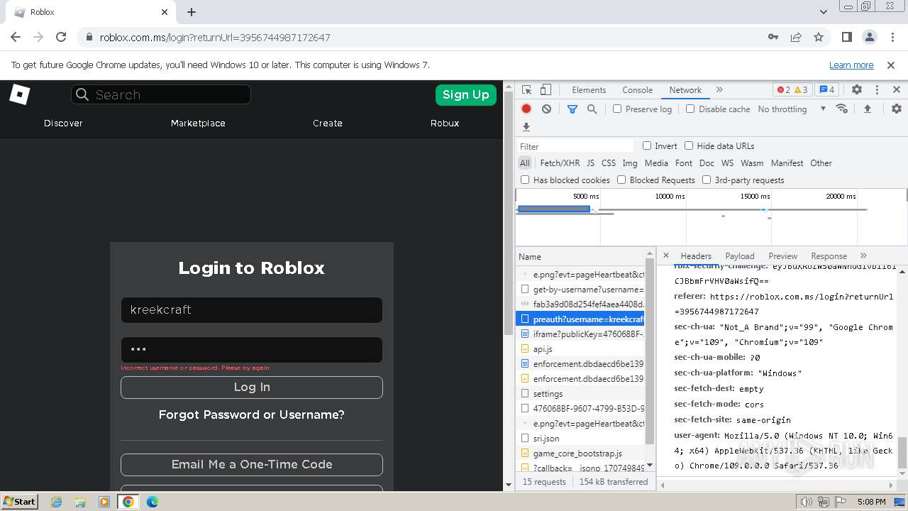This screenshot has width=908, height=511.
Task: Filter requests by Fetch/XHR
Action: (x=560, y=163)
